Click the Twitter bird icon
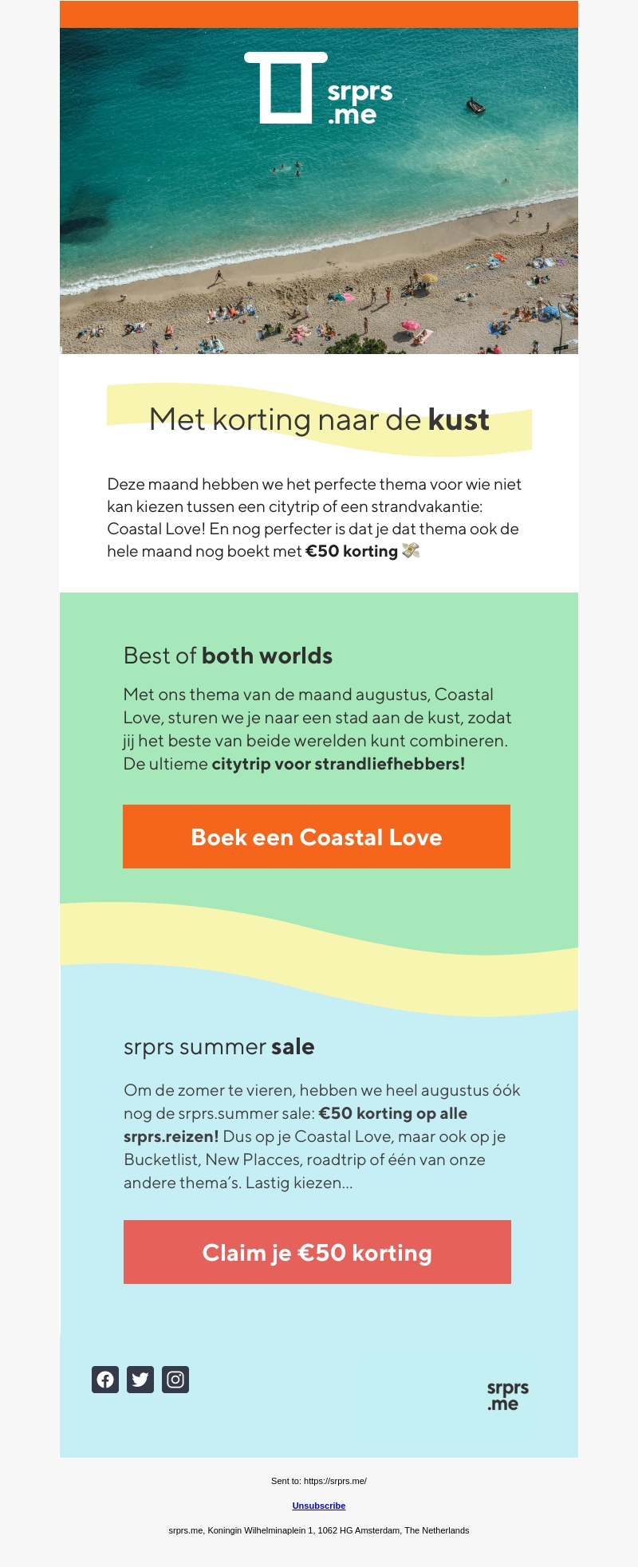The height and width of the screenshot is (1567, 638). [140, 1380]
